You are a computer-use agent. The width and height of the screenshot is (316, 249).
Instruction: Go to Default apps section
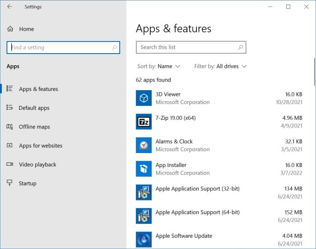click(x=34, y=108)
